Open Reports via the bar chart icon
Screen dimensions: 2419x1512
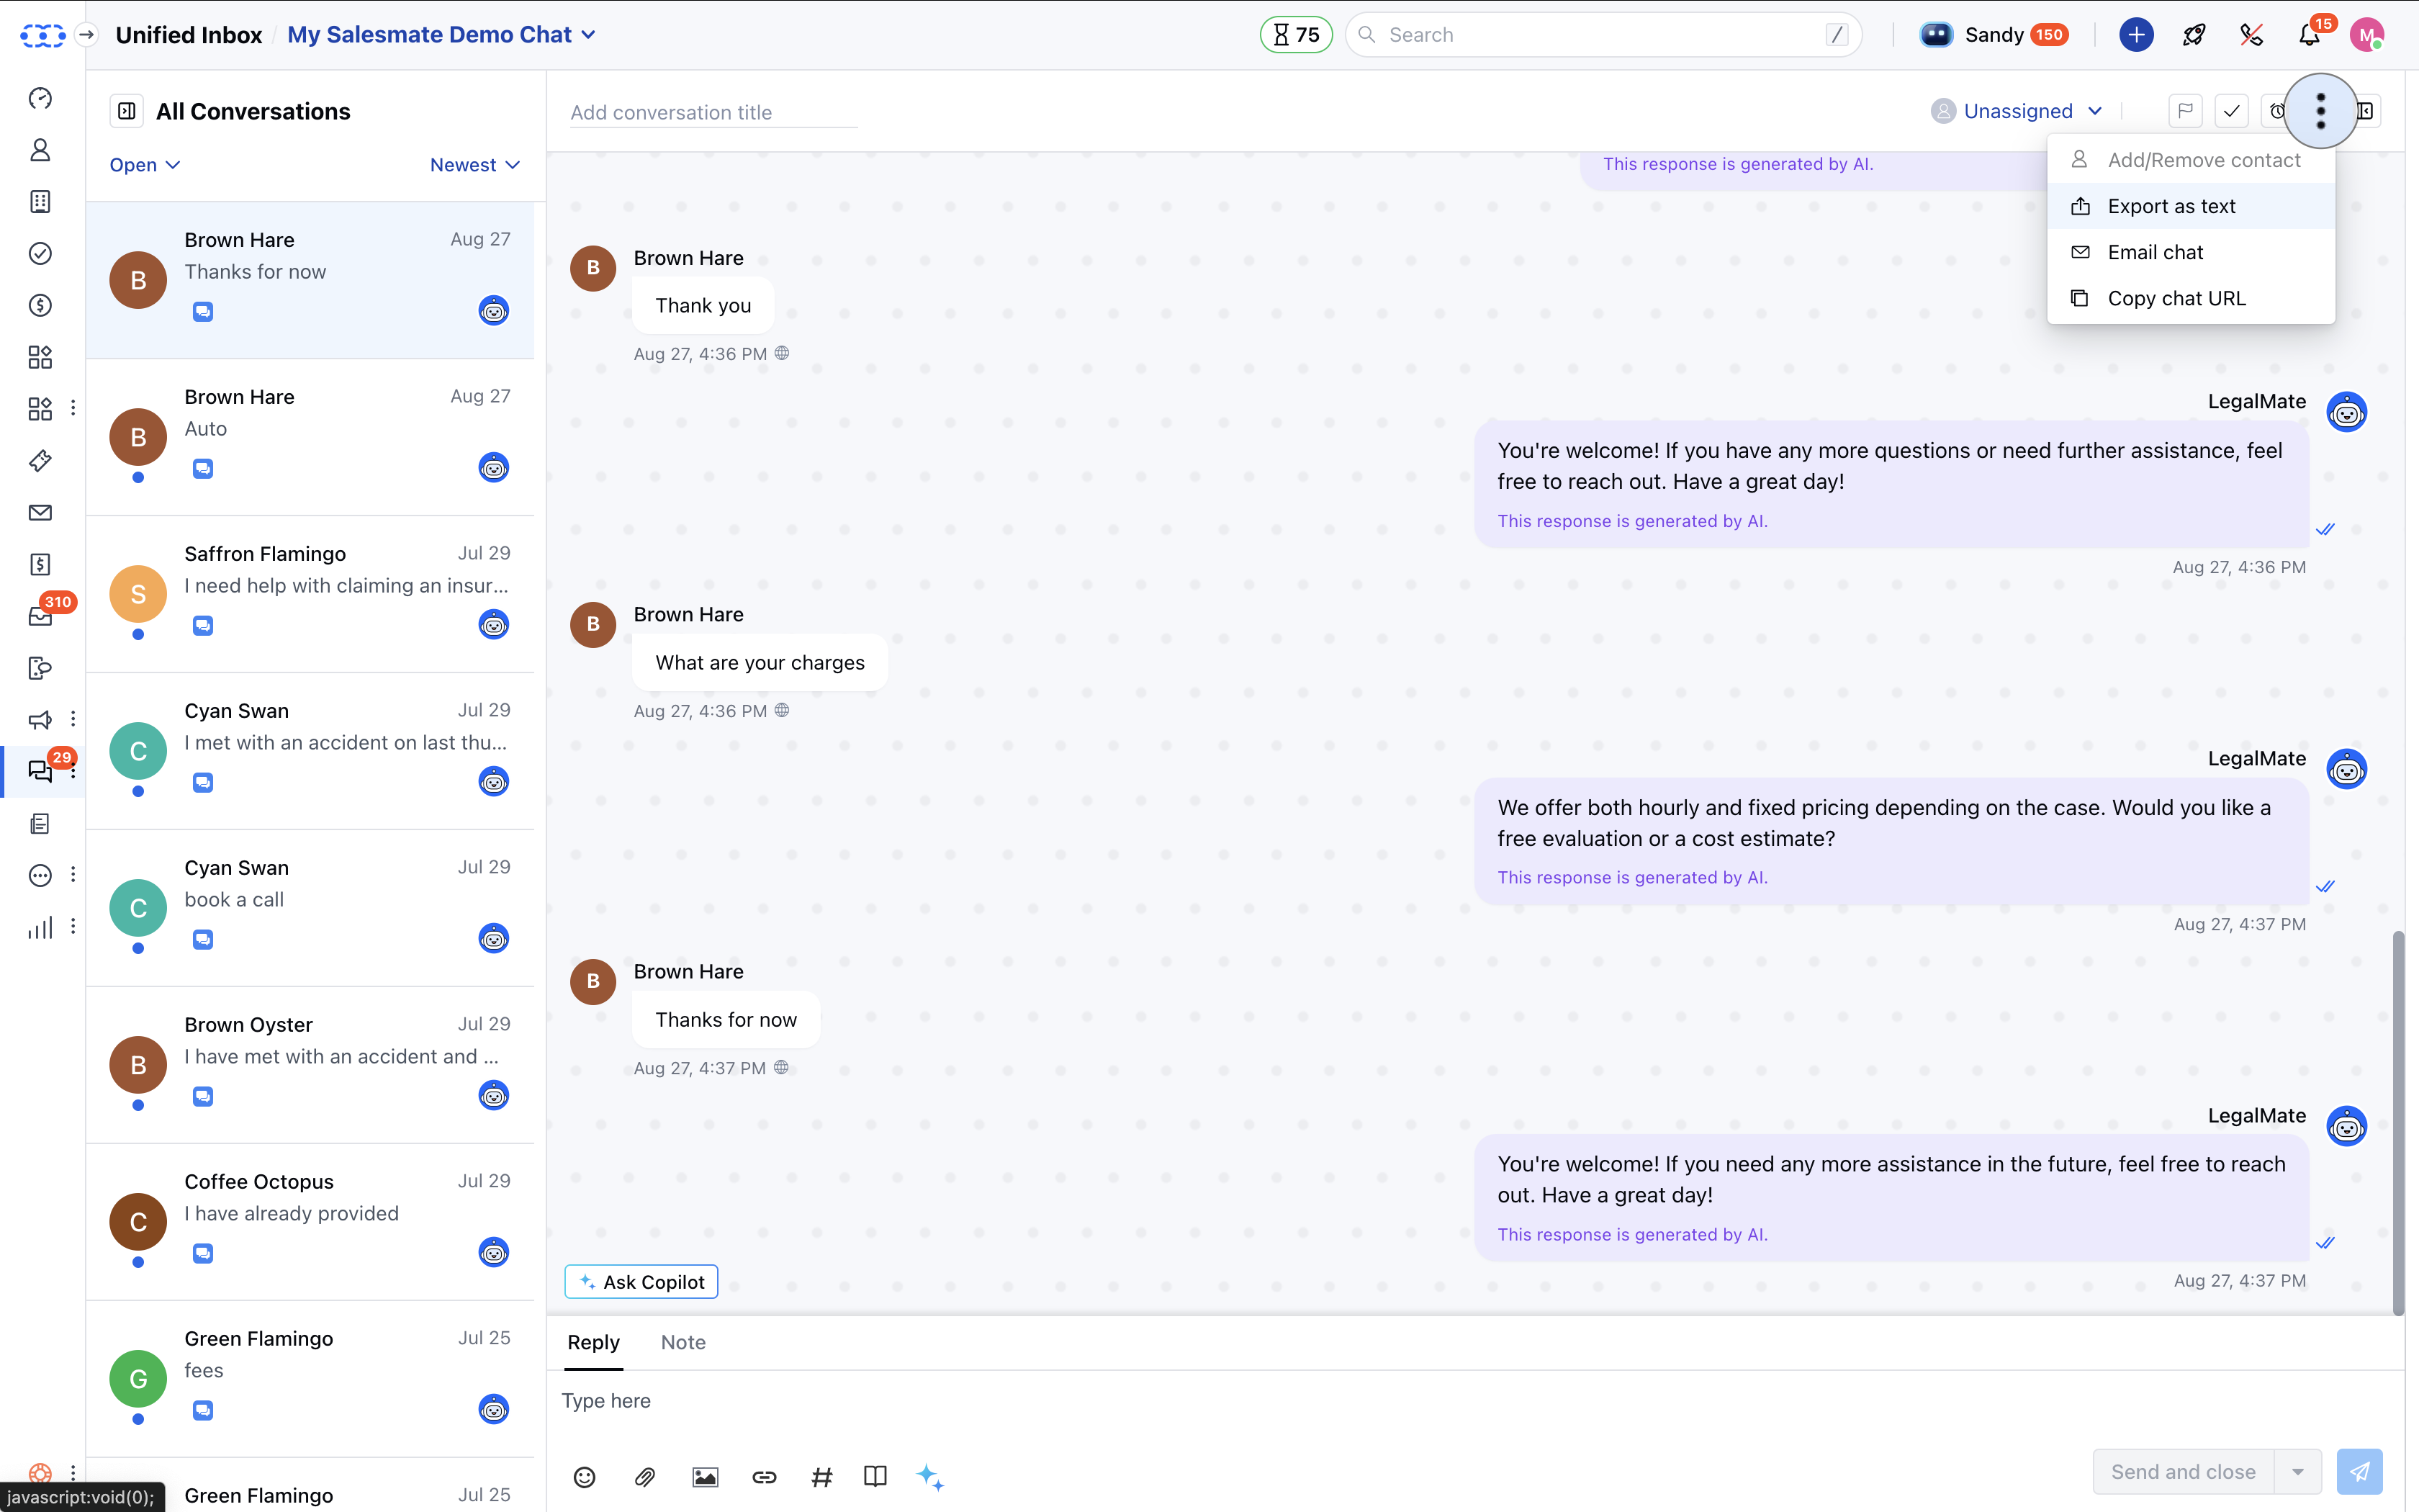[x=40, y=927]
